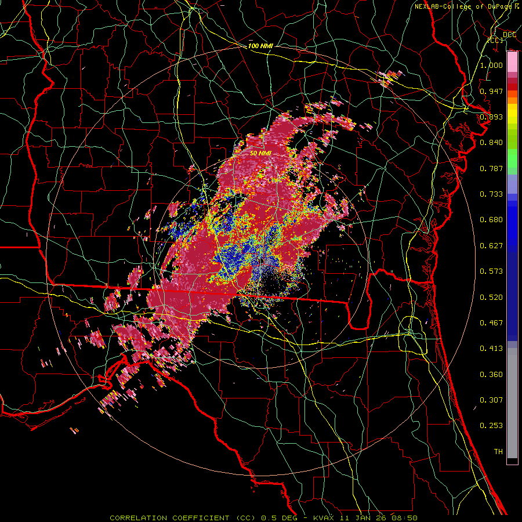This screenshot has width=522, height=522.
Task: Click the 0.787 scale value
Action: pos(491,168)
